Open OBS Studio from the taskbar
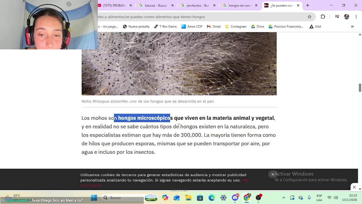This screenshot has width=362, height=204. tap(258, 197)
